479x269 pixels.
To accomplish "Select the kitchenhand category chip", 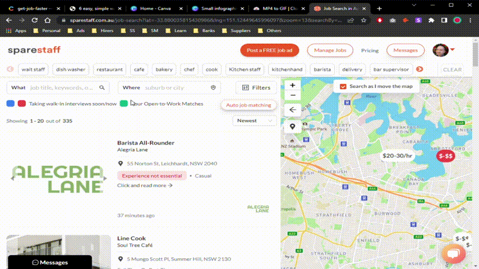I will point(287,69).
